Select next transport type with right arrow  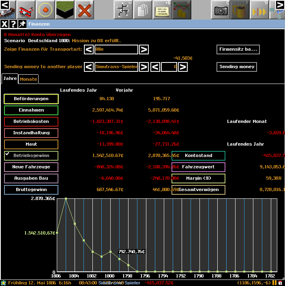tap(144, 49)
